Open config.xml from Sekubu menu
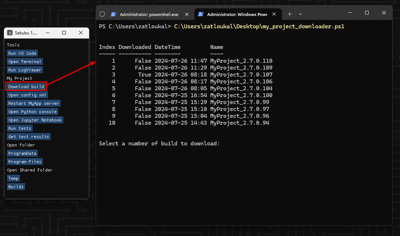 (27, 95)
